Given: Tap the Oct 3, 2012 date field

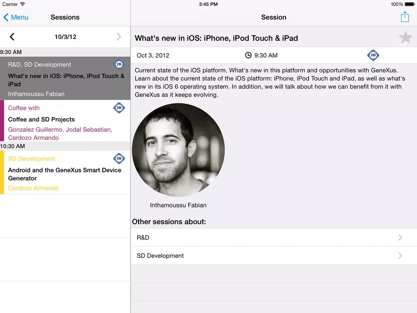Looking at the screenshot, I should pyautogui.click(x=153, y=55).
